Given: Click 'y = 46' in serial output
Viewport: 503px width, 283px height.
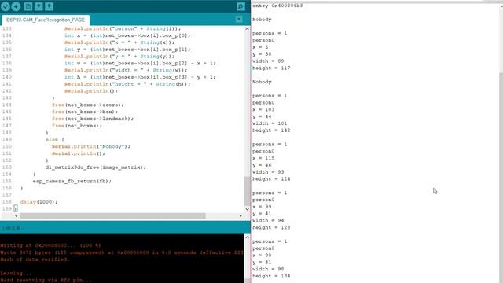Looking at the screenshot, I should pyautogui.click(x=262, y=165).
